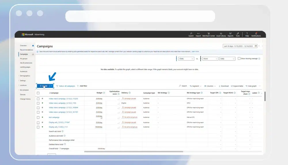Open Recommendations in the sidebar
This screenshot has width=288, height=165.
[x=26, y=50]
